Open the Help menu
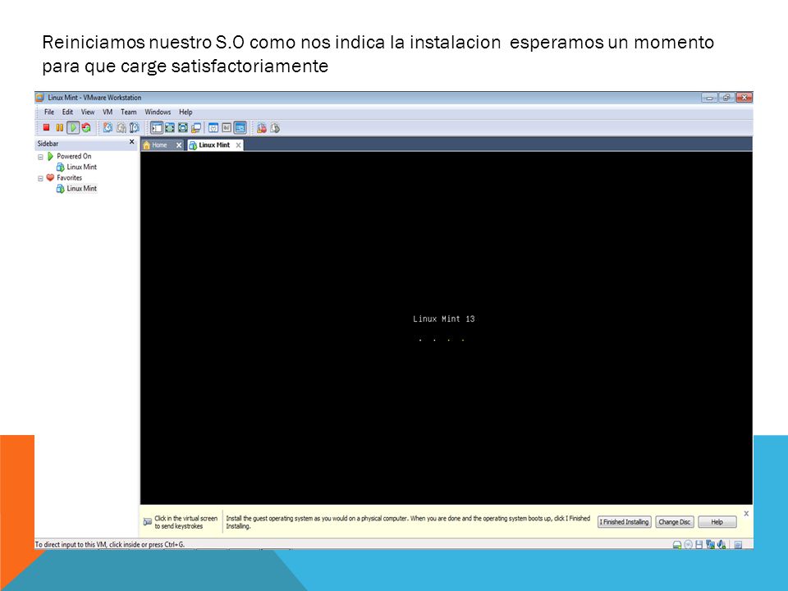Screen dimensions: 788x591 pyautogui.click(x=186, y=112)
